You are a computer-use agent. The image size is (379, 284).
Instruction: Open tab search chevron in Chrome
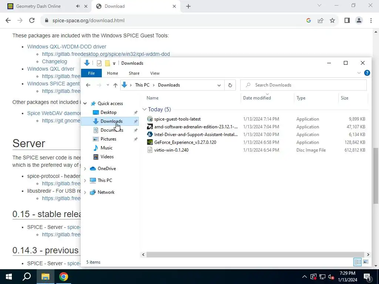[x=319, y=5]
